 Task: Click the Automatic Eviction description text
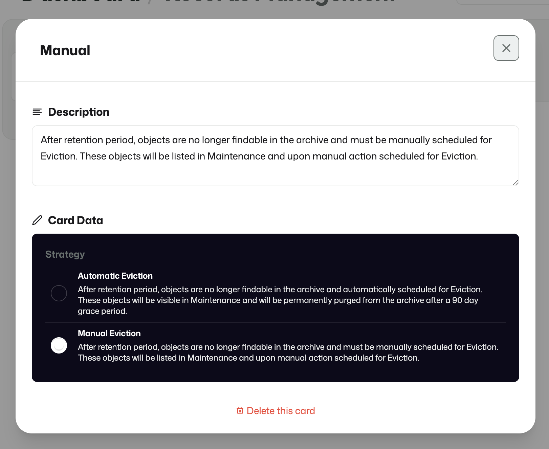pos(280,300)
